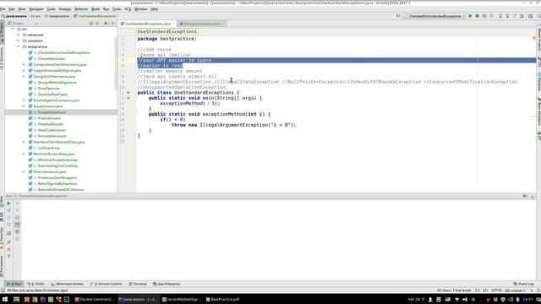Open Search Everywhere with the magnifier icon
The width and height of the screenshot is (541, 304).
point(538,16)
